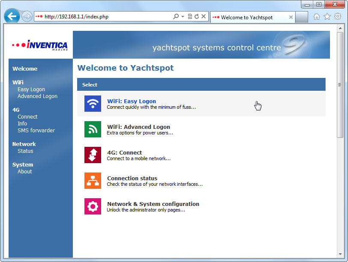Click the pink gear configuration icon
Screen dimensions: 348x262
[93, 206]
